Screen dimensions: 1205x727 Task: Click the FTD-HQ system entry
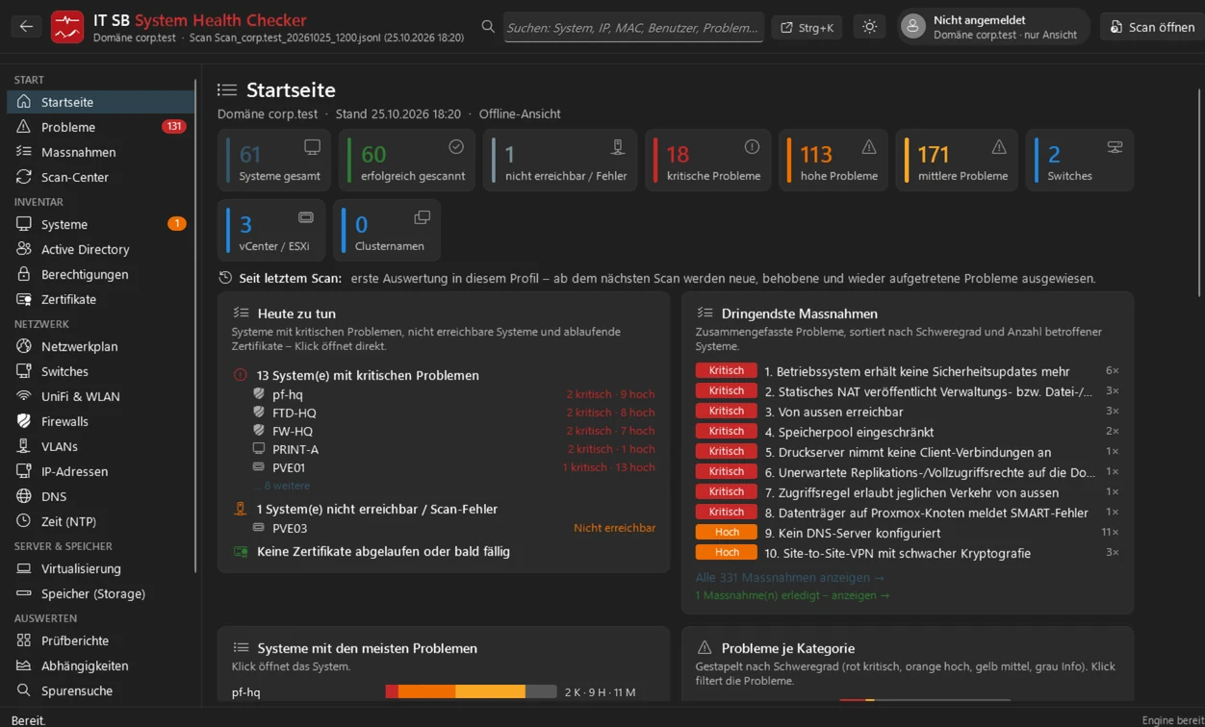(453, 413)
